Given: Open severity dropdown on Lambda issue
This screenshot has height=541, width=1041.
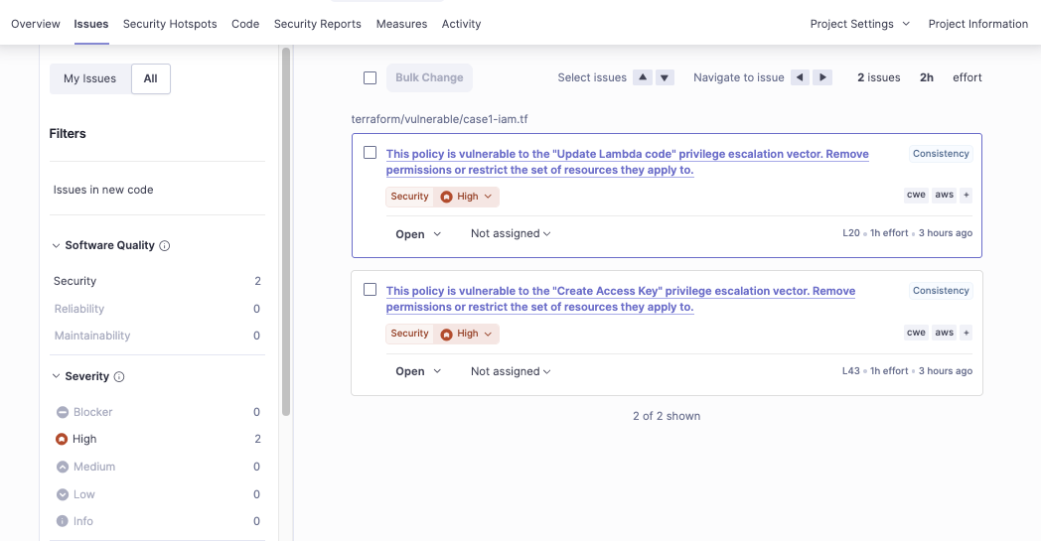Looking at the screenshot, I should pyautogui.click(x=468, y=197).
